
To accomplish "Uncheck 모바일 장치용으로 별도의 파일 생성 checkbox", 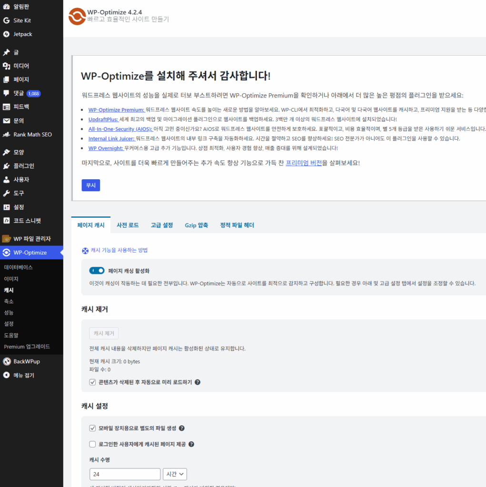I will 92,429.
